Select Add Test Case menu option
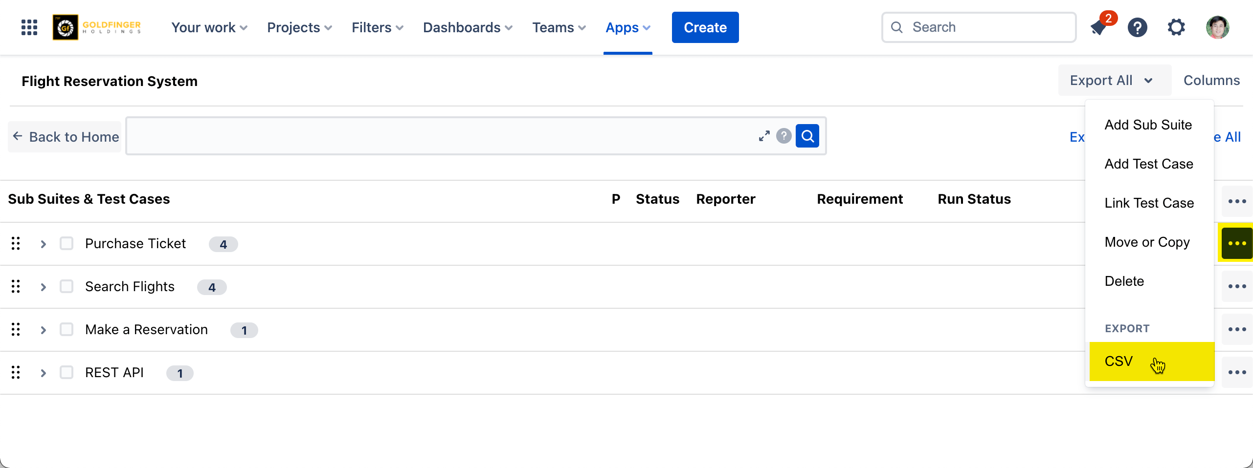 pyautogui.click(x=1149, y=164)
